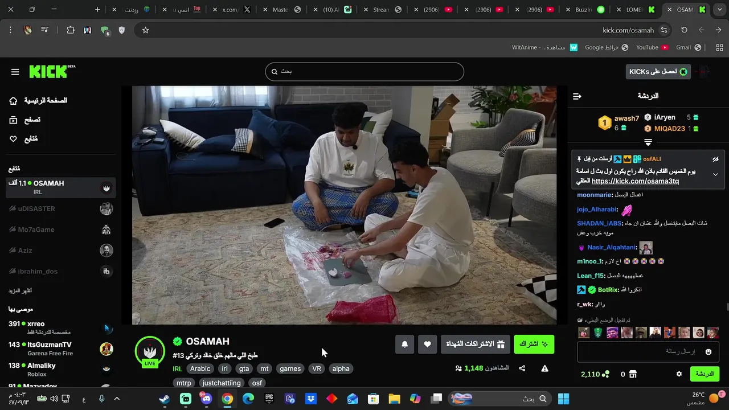The image size is (729, 410).
Task: Open the apps grid in bookmarks bar
Action: point(719,48)
